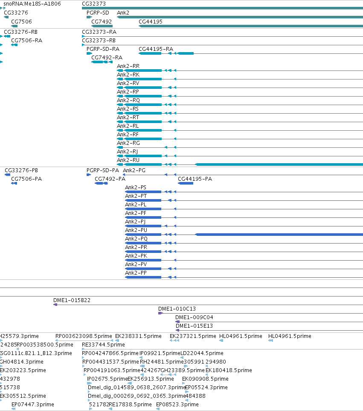Click protein Ank2-PL
Viewport: 363px width, 411px height.
point(136,205)
